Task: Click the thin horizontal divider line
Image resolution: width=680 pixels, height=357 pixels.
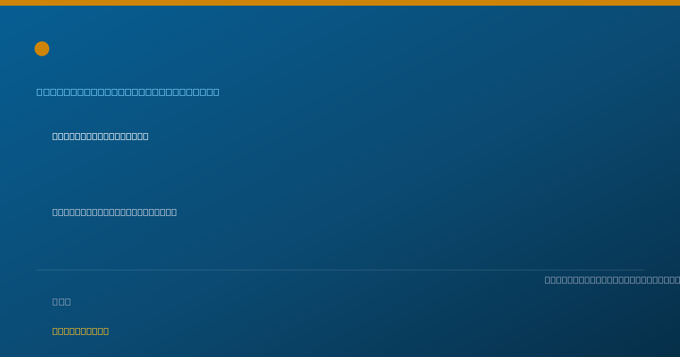Action: (340, 270)
